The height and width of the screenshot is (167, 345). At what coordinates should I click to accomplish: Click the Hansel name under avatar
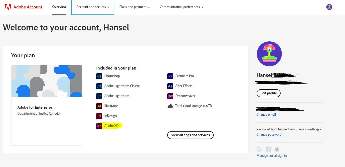(264, 75)
